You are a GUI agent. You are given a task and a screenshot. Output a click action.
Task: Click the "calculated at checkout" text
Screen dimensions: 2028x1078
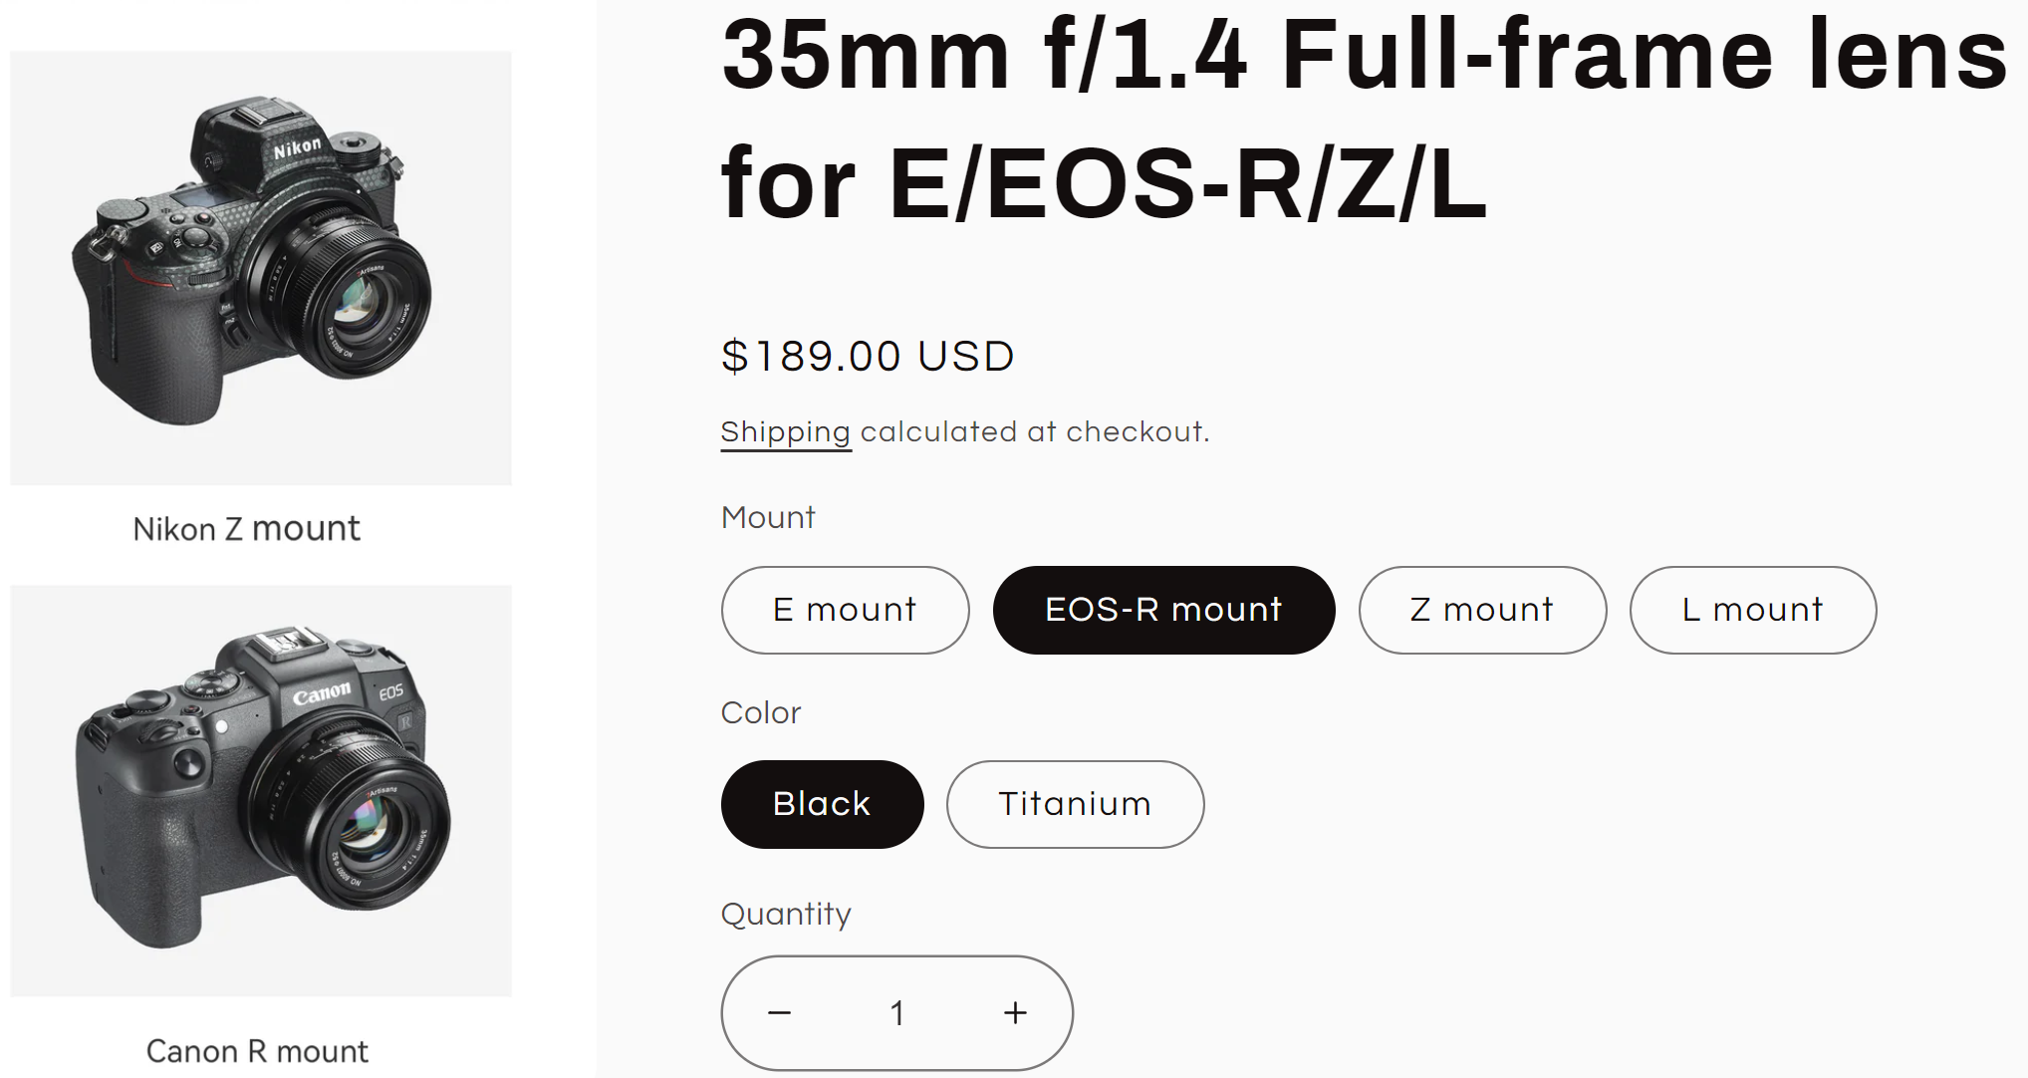pos(1035,432)
